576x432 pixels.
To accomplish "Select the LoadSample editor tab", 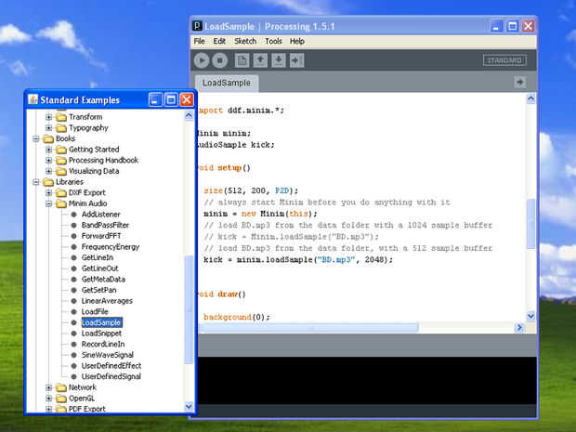I will (226, 83).
